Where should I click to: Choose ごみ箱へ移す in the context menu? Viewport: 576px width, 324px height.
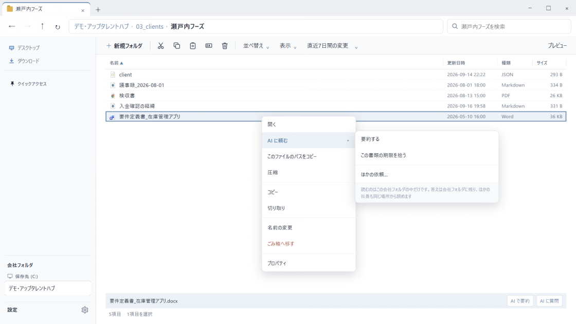[x=309, y=244]
